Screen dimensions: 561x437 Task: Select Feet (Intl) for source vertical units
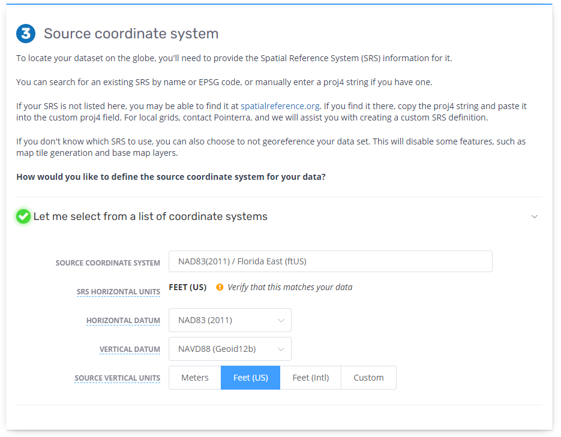[x=310, y=378]
